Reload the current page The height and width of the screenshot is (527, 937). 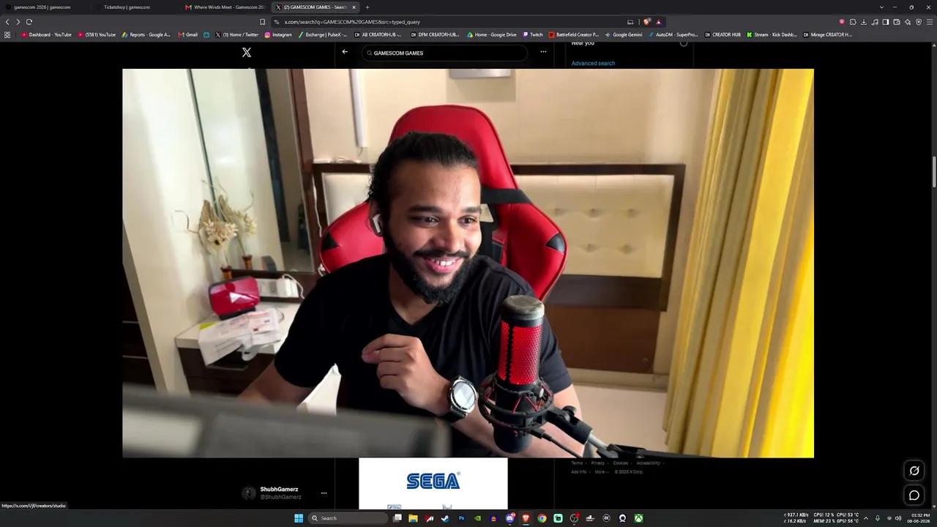pos(29,22)
